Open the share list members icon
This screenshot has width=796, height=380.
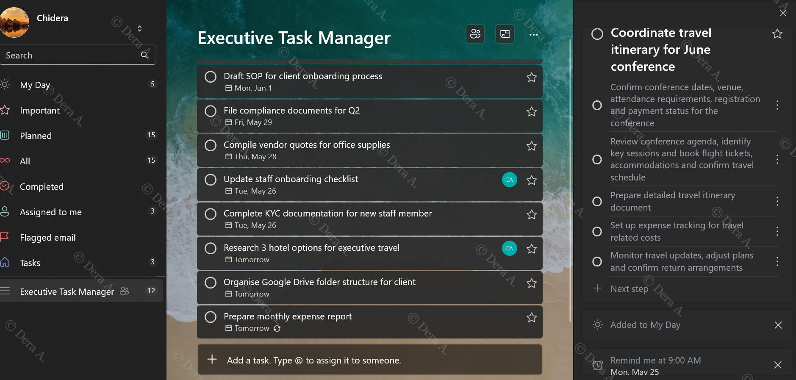click(475, 34)
